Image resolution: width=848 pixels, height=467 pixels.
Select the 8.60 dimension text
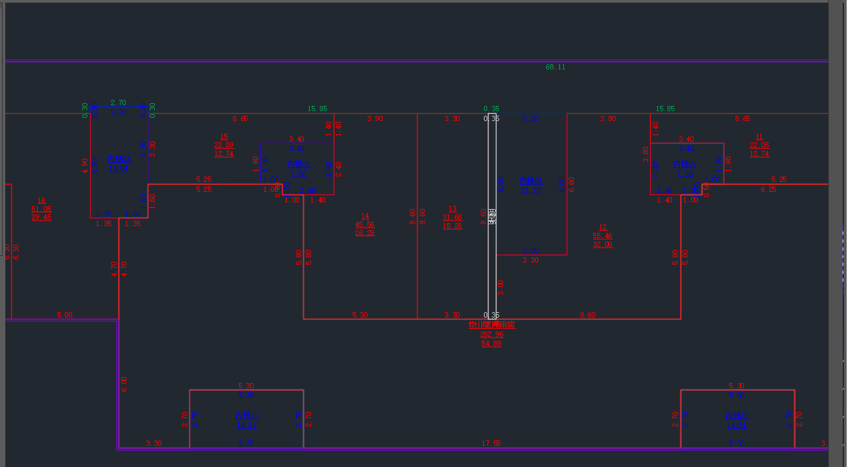(587, 316)
